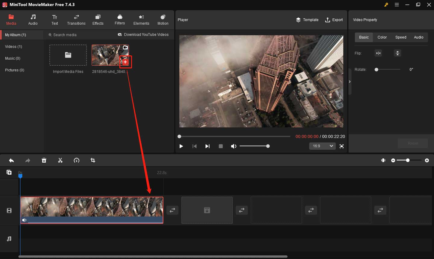The image size is (434, 259).
Task: Split clip with scissors icon
Action: coord(60,161)
